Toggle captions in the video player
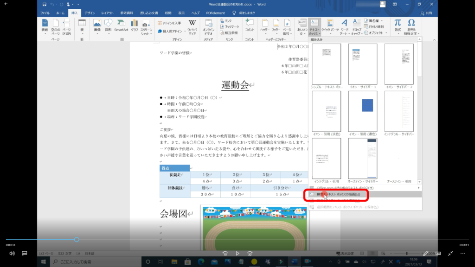 (x=25, y=254)
